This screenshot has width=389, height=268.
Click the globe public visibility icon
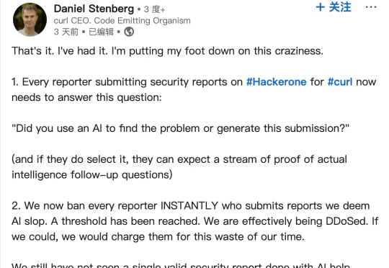click(x=129, y=32)
